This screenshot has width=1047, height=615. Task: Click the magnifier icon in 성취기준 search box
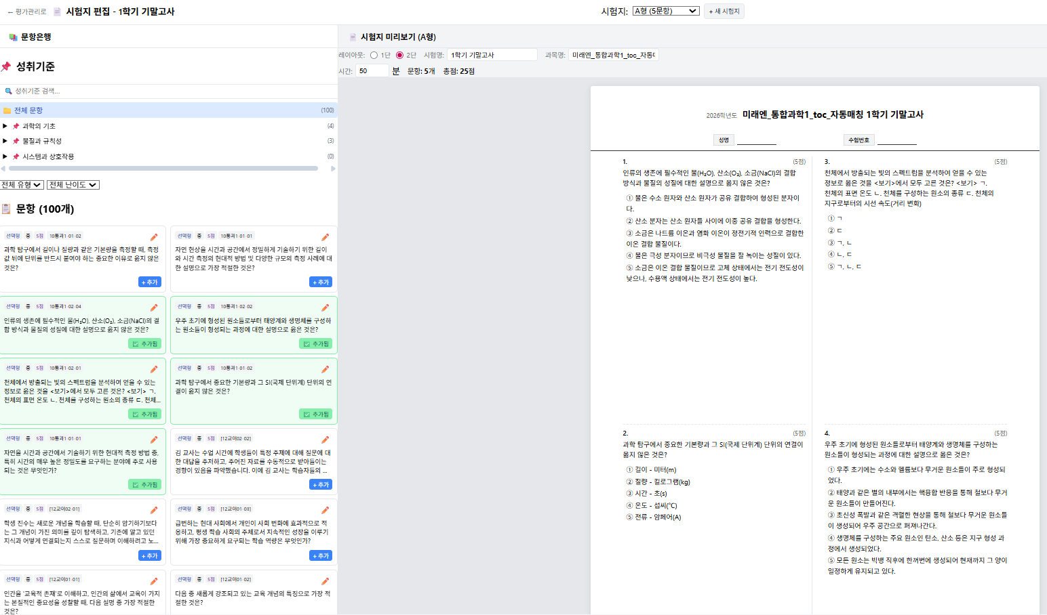pos(9,91)
